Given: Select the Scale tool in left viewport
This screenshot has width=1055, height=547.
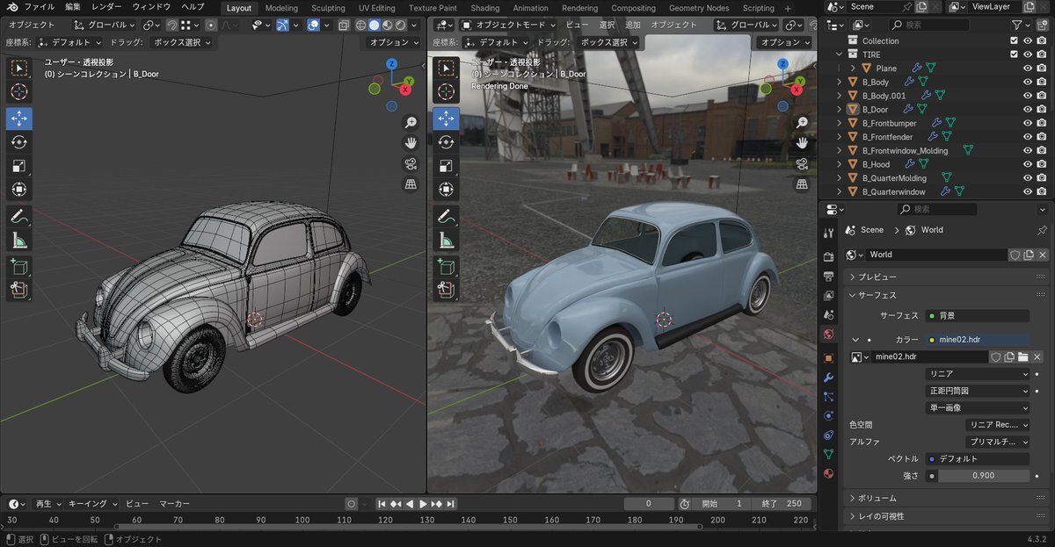Looking at the screenshot, I should pos(19,166).
